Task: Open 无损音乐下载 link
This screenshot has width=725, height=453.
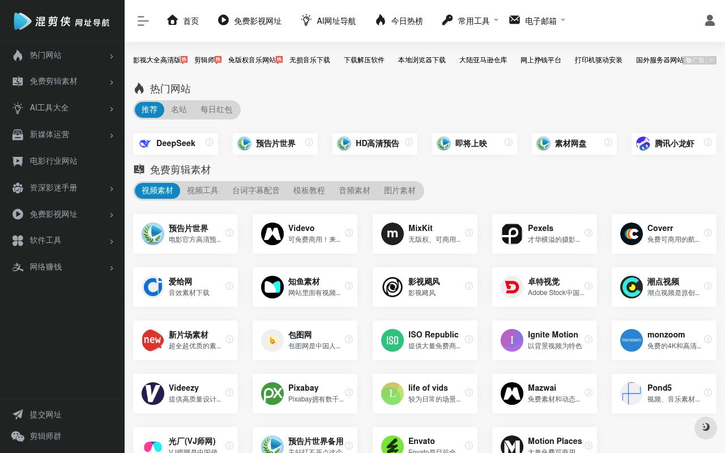Action: 310,60
